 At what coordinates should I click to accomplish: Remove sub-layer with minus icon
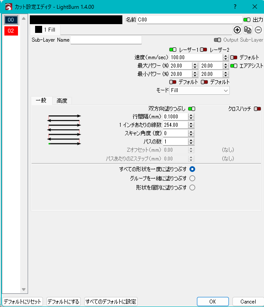coord(258,30)
